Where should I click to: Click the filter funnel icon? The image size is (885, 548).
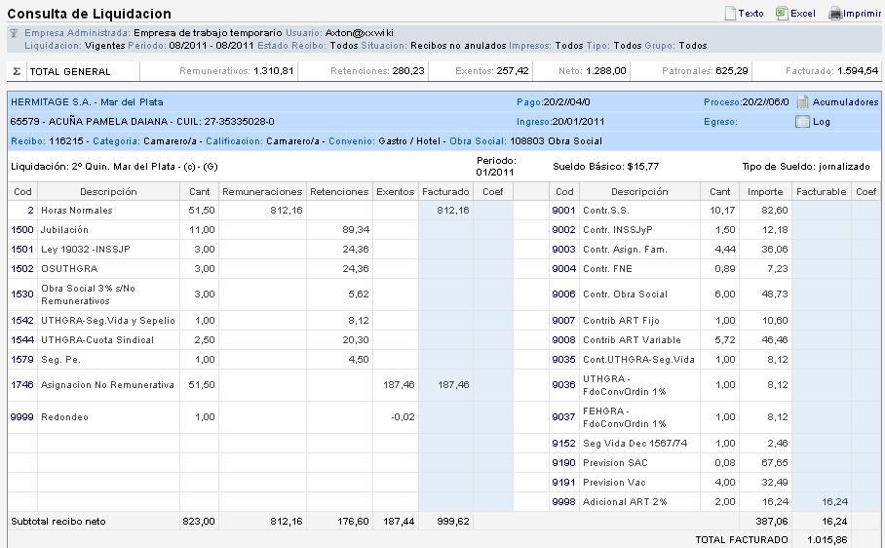point(14,33)
